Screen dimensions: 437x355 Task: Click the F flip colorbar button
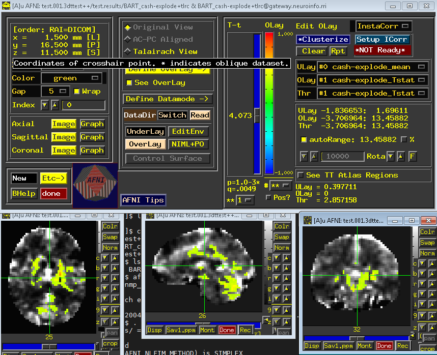pos(412,156)
